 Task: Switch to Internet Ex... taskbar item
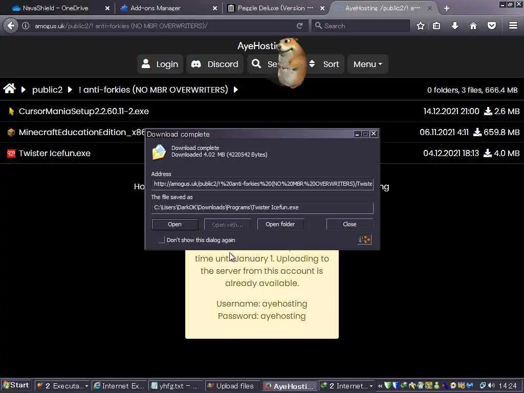(x=119, y=386)
